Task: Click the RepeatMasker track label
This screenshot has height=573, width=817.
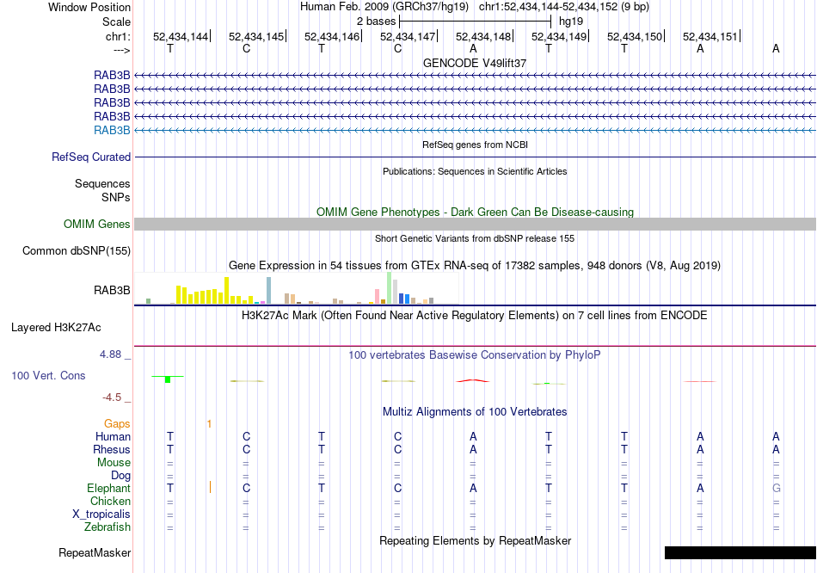Action: coord(95,552)
